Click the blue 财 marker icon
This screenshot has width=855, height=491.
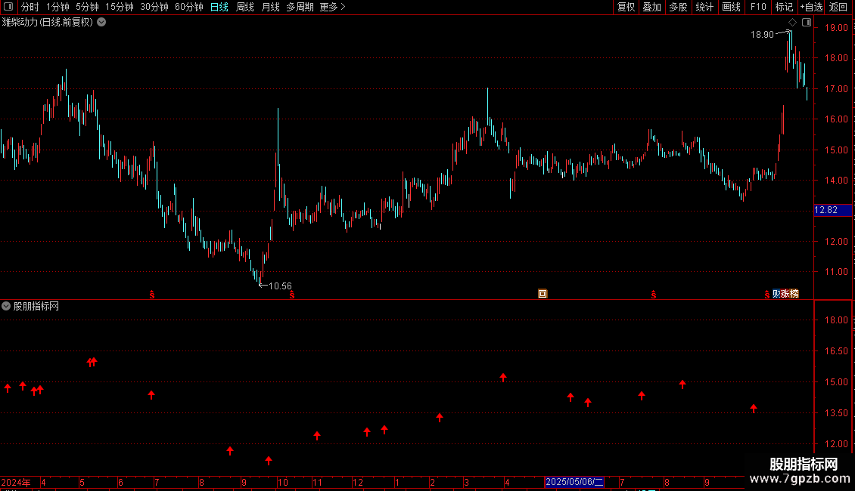[x=776, y=294]
